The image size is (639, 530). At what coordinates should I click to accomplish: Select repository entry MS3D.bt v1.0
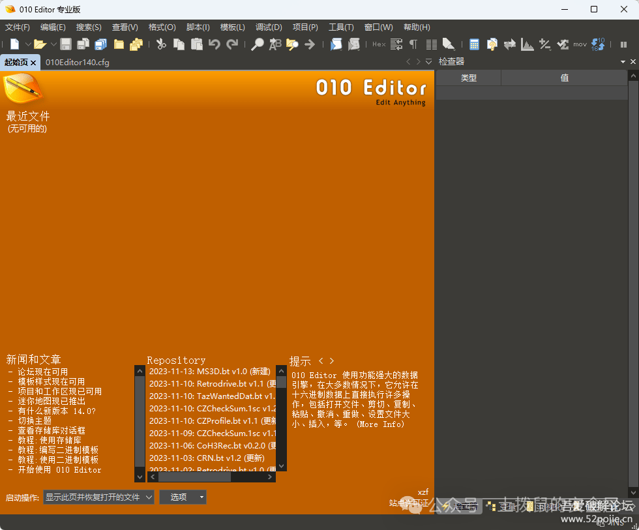(210, 371)
